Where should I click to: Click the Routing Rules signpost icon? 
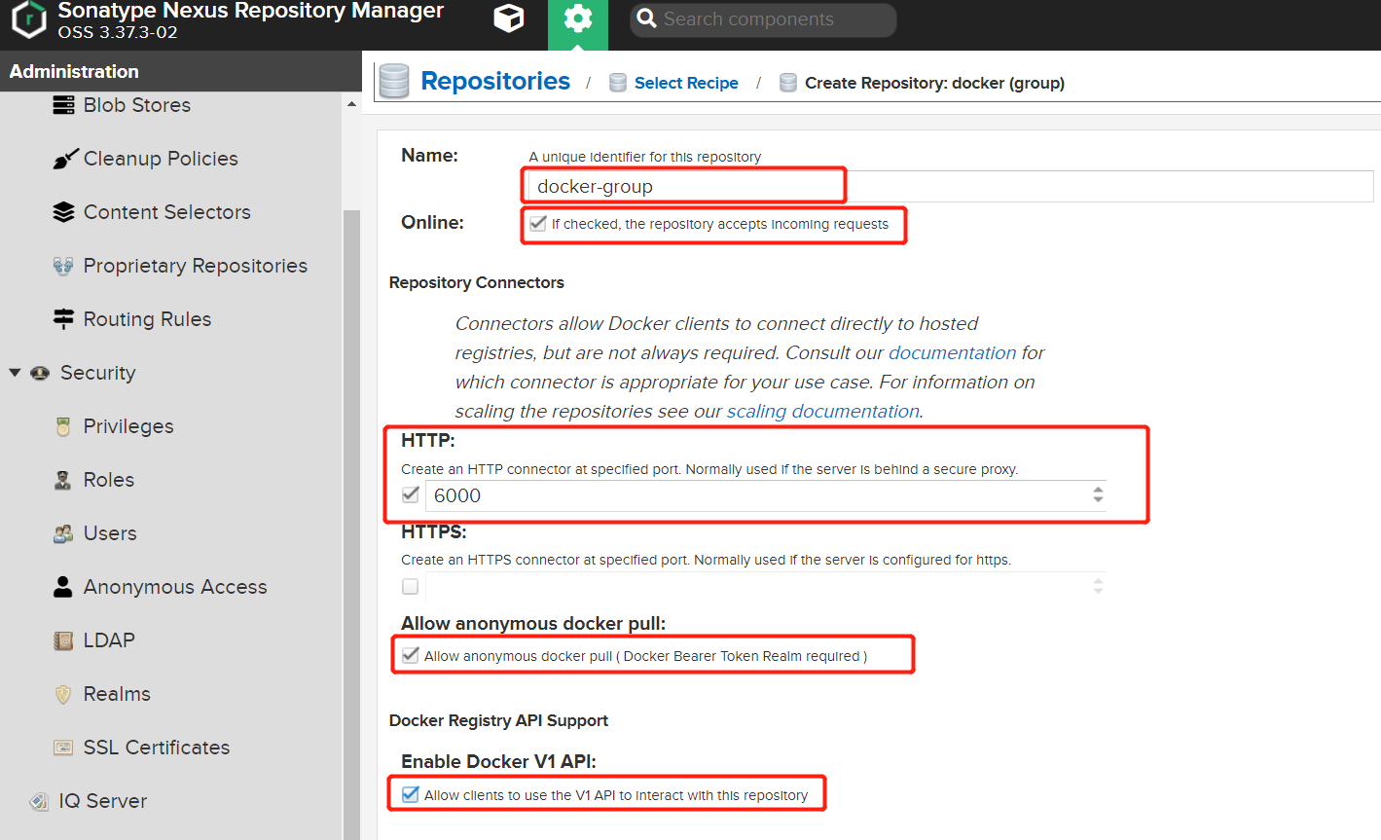coord(63,319)
